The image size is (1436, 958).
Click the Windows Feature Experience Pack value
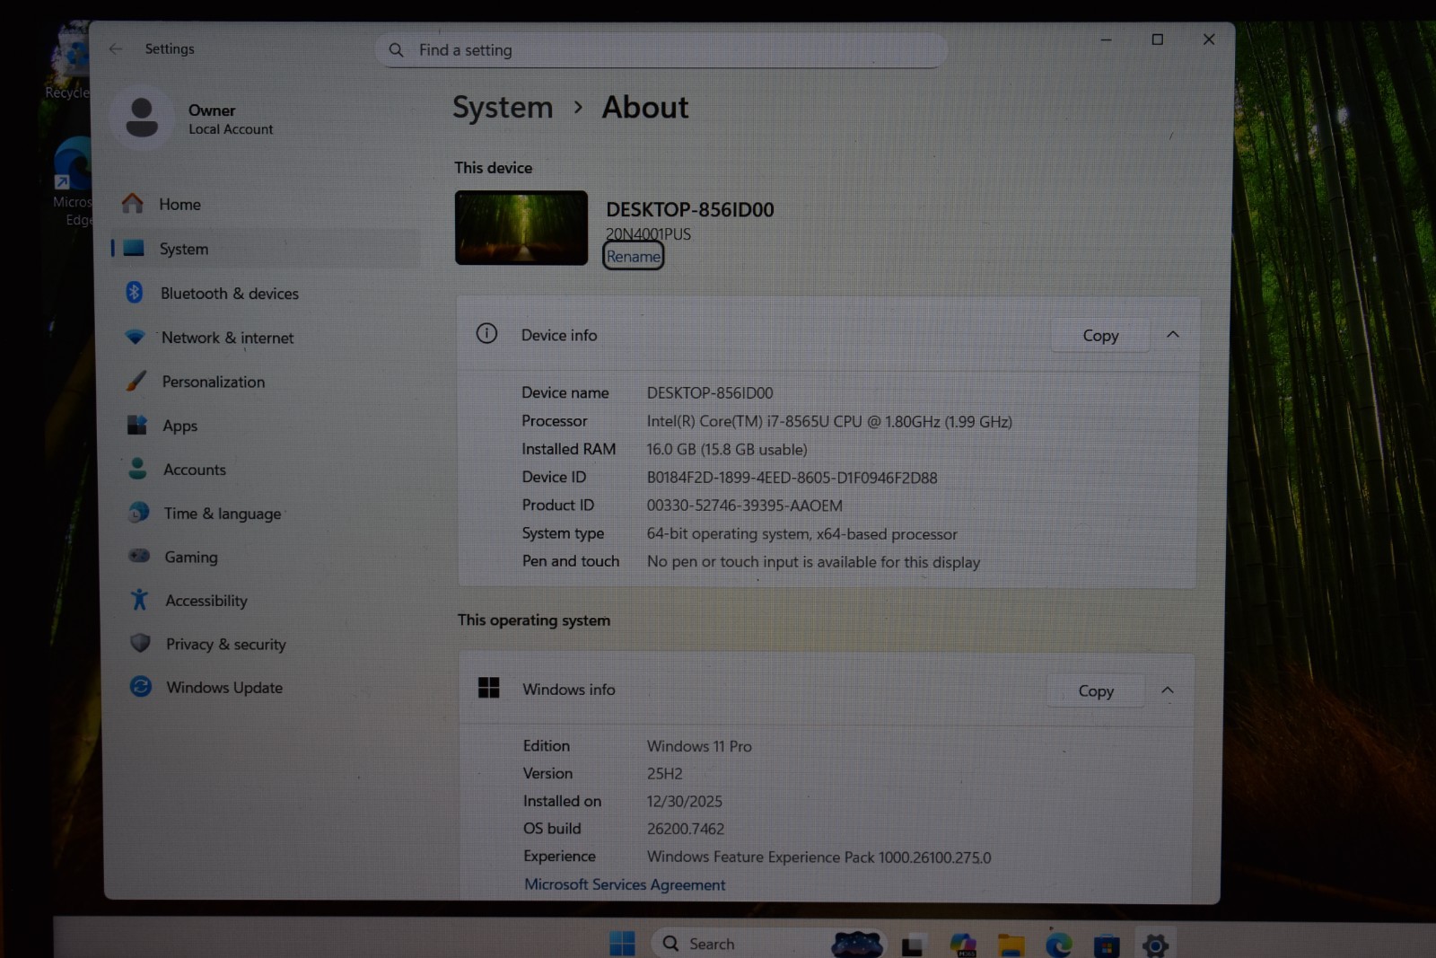[819, 857]
